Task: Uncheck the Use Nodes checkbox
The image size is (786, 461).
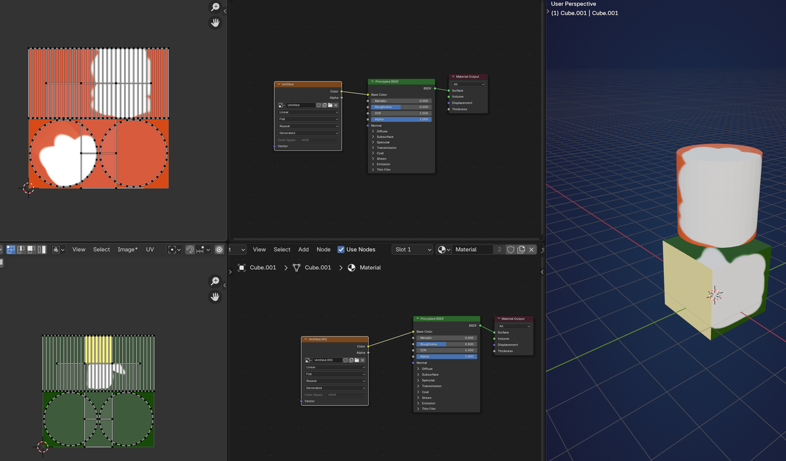Action: [341, 250]
